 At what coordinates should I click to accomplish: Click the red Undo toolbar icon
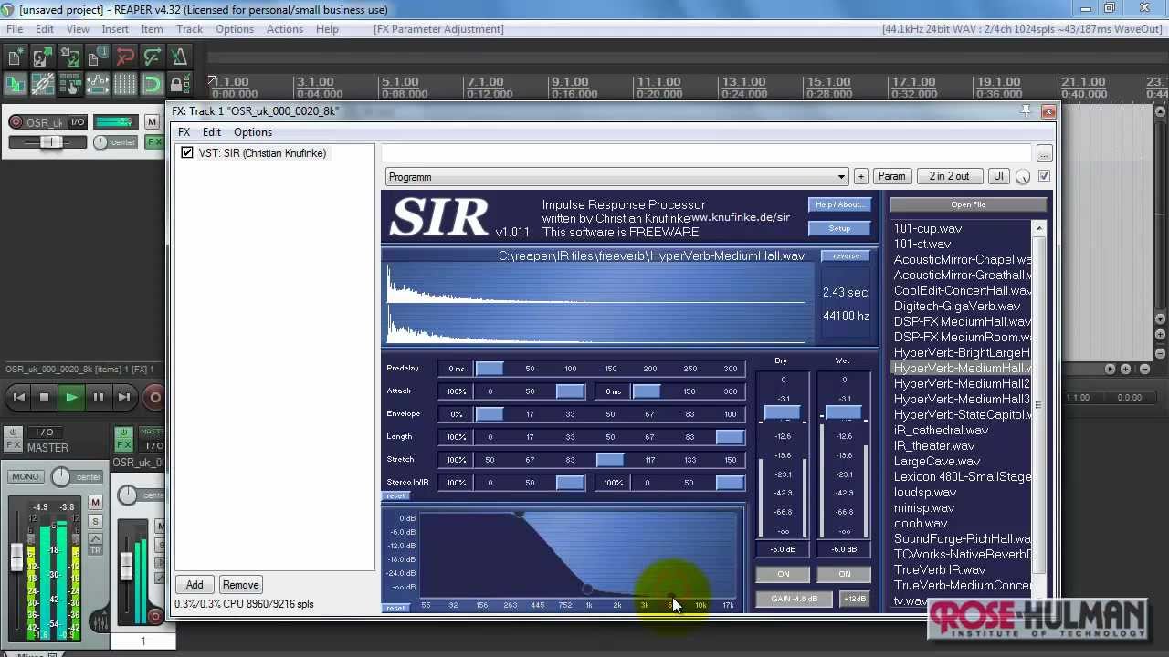[124, 57]
